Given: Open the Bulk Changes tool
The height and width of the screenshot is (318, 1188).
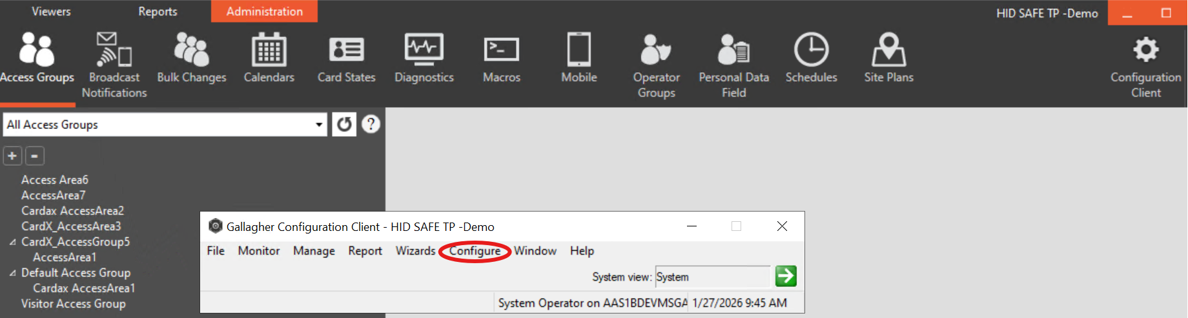Looking at the screenshot, I should (x=192, y=58).
